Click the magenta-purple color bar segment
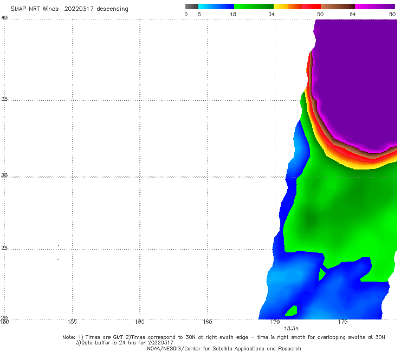 coord(375,6)
